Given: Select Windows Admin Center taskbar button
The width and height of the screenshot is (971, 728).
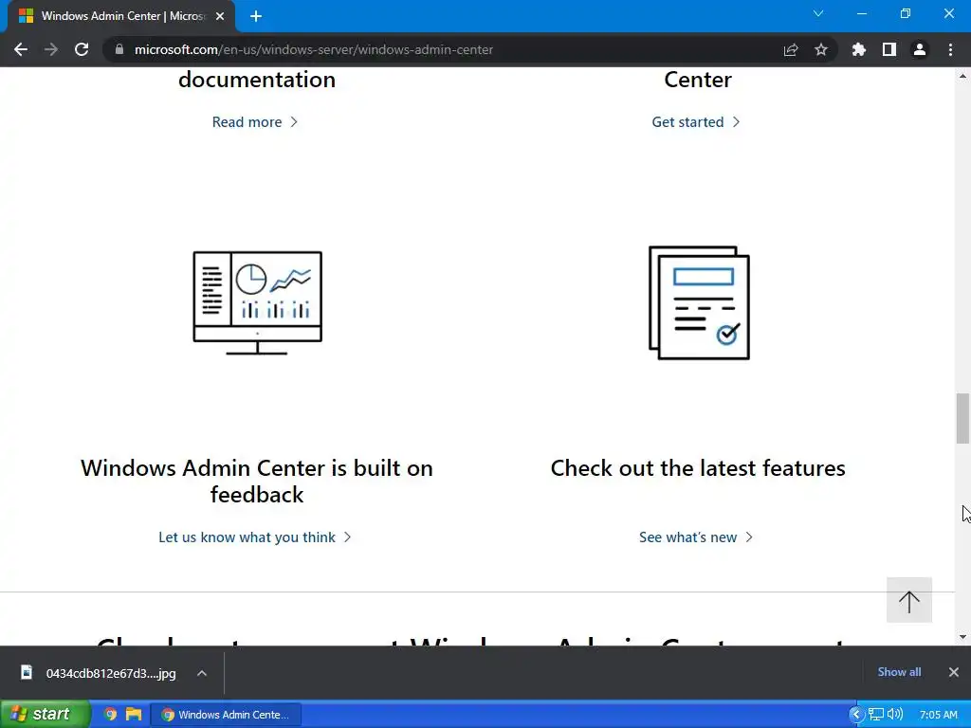Looking at the screenshot, I should coord(226,715).
